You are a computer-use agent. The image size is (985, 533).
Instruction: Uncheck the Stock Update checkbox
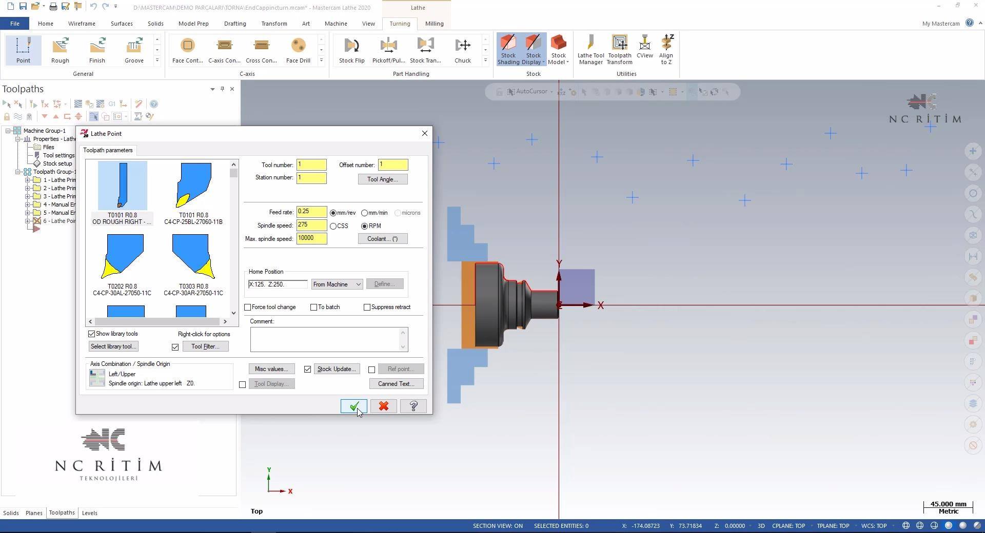[x=307, y=370]
